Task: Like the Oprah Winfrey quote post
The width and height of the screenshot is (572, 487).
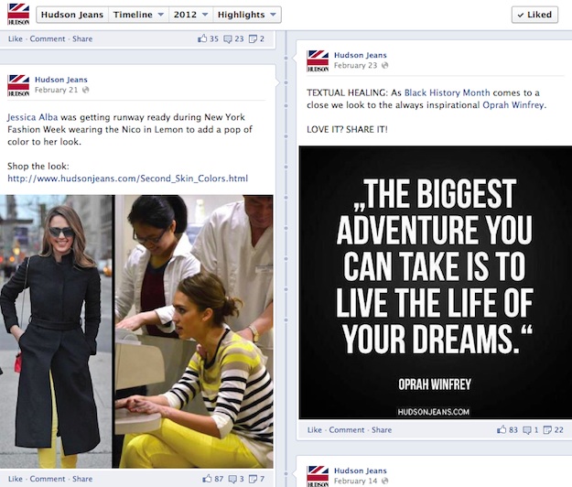Action: coord(314,429)
